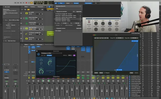Click Comparer in the Distortion plugin
This screenshot has height=99, width=161.
(x=49, y=55)
